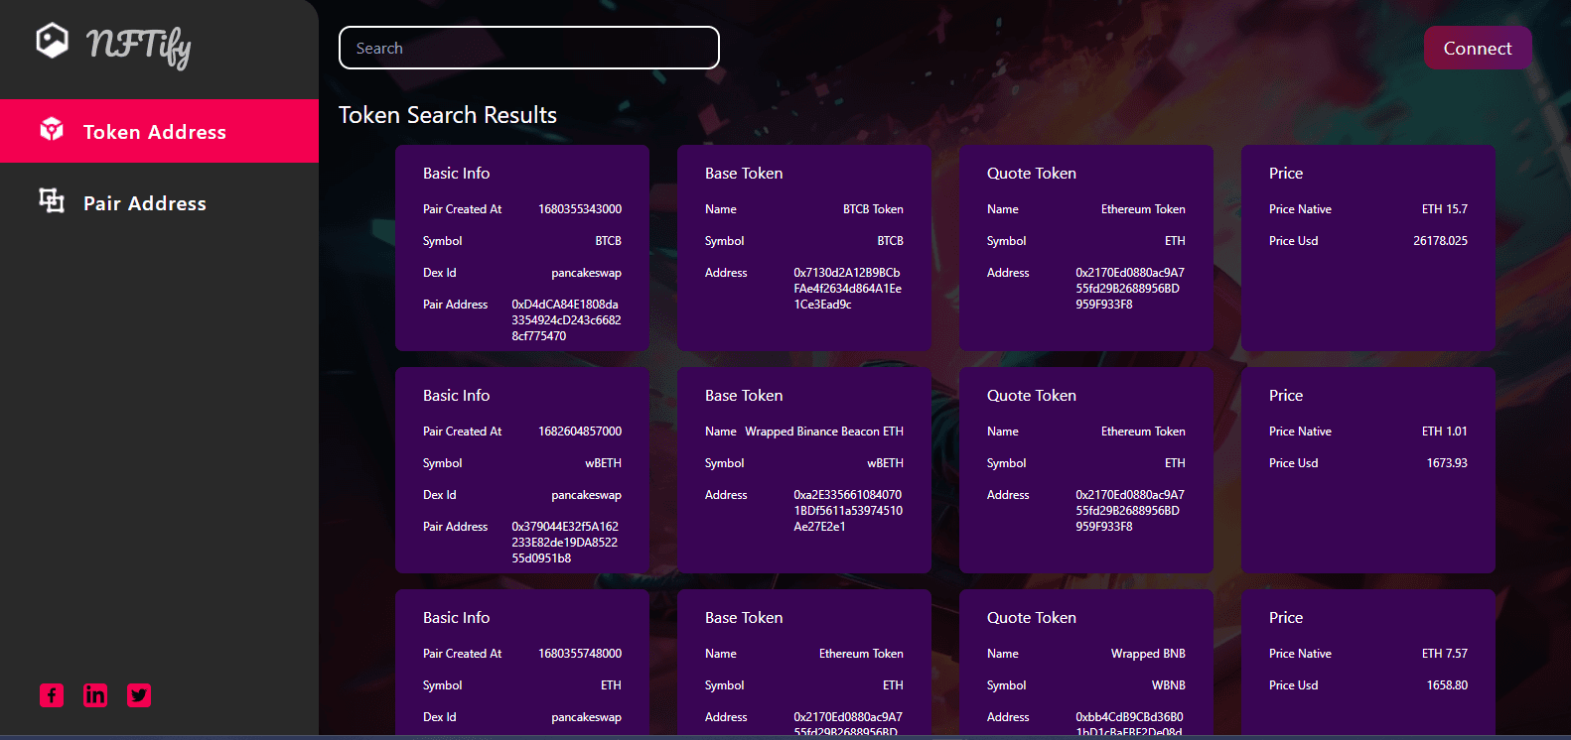Image resolution: width=1571 pixels, height=740 pixels.
Task: Click price USD value 26178.025
Action: coord(1440,241)
